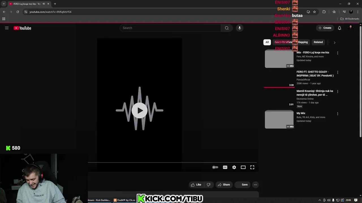
Task: Open the Mix - FERO-Luj koqe me kta thumbnail
Action: coord(279,59)
